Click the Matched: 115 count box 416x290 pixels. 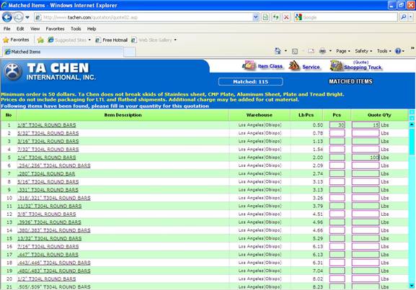pyautogui.click(x=250, y=82)
